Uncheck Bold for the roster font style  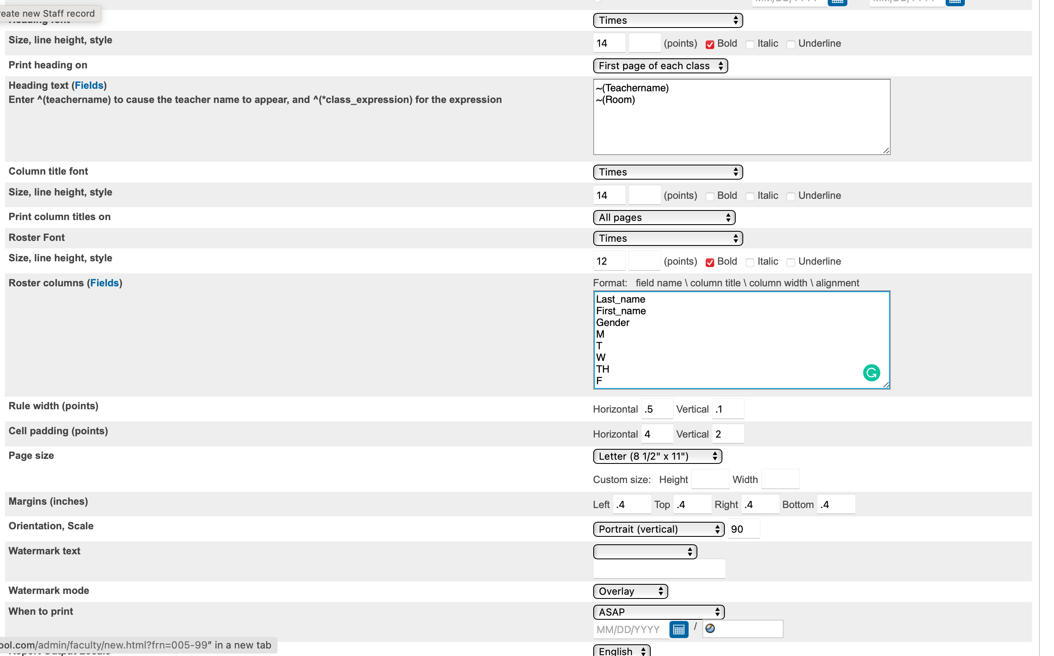pos(711,262)
